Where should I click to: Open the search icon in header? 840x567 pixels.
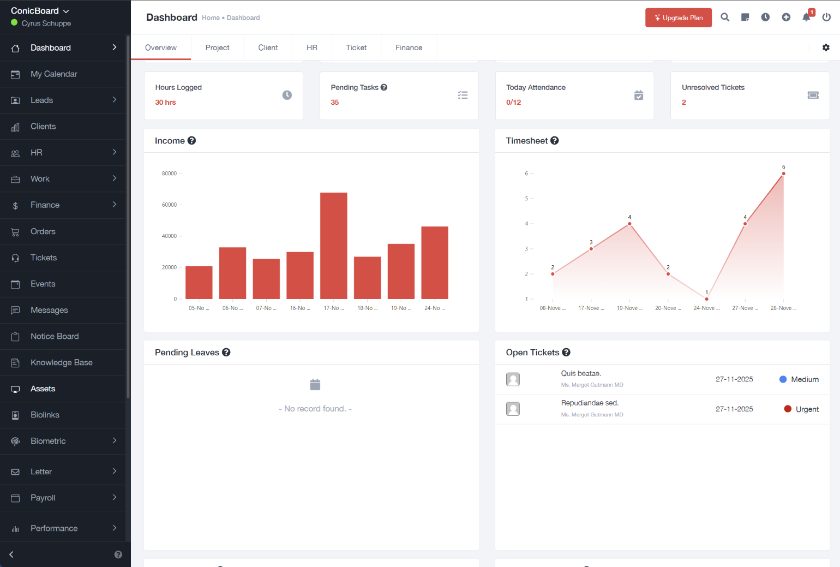click(725, 17)
